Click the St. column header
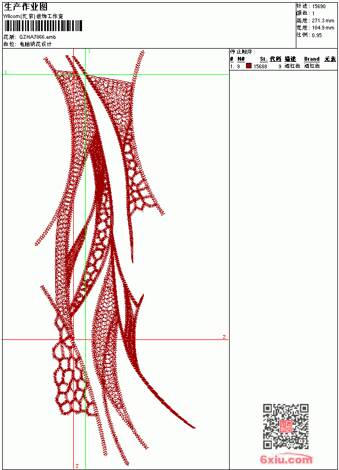The image size is (339, 470). (264, 59)
